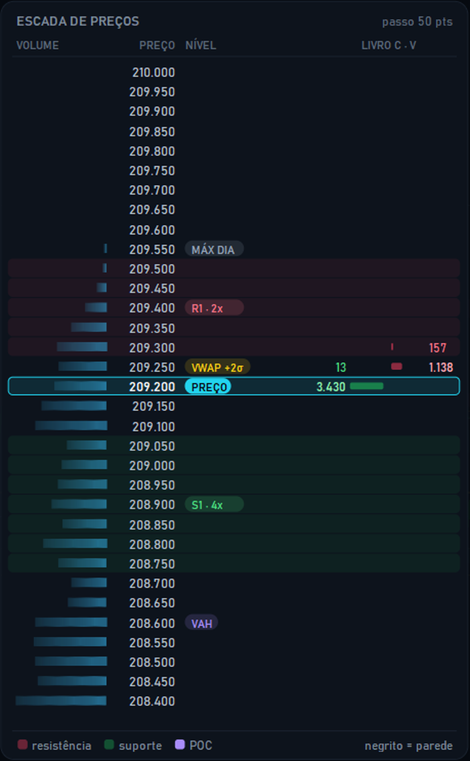Click the 13 buy book quantity
Screen dimensions: 470x761
point(340,367)
